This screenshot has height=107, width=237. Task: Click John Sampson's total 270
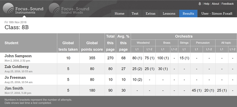pos(110,58)
